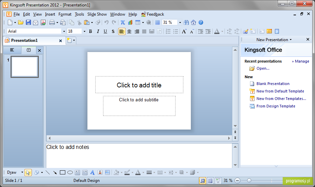Click the Cut scissors icon

79,22
